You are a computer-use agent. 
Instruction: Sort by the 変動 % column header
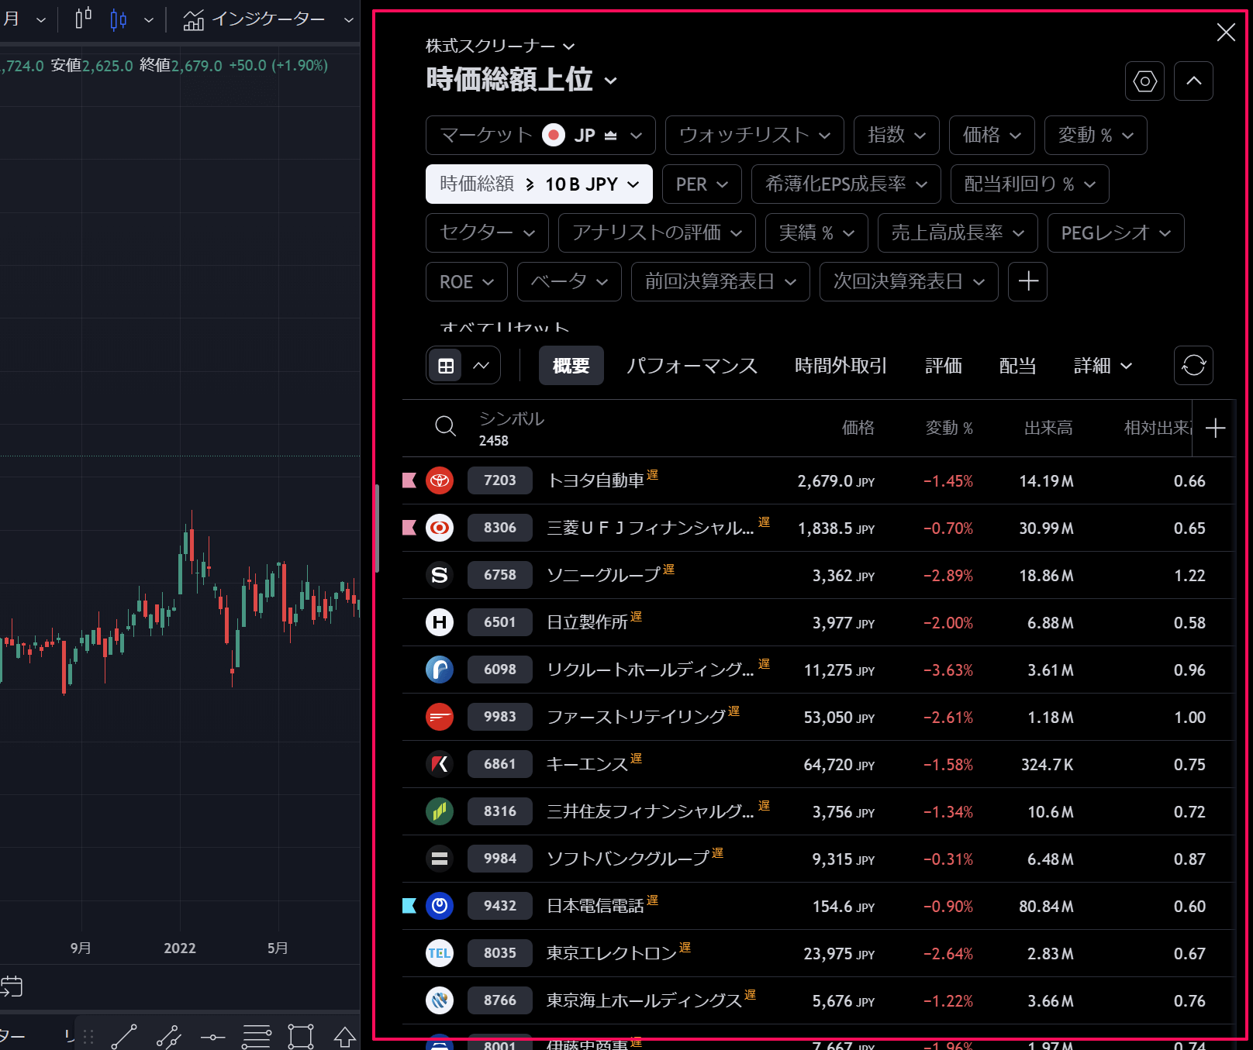click(949, 428)
